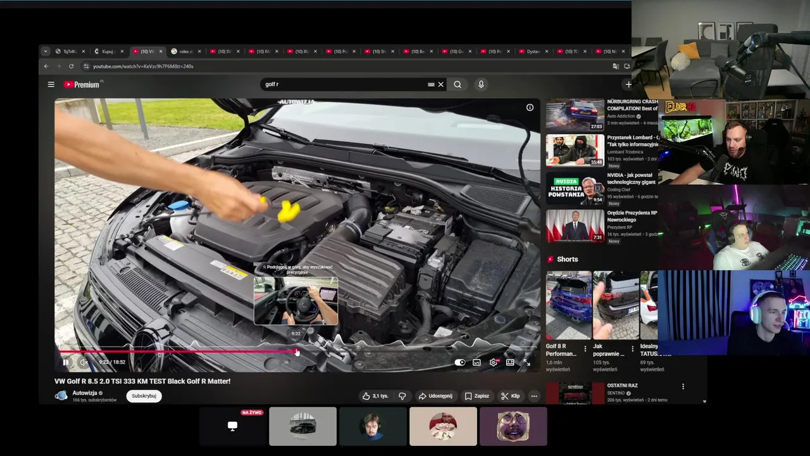
Task: Switch player to theater mode
Action: coord(510,362)
